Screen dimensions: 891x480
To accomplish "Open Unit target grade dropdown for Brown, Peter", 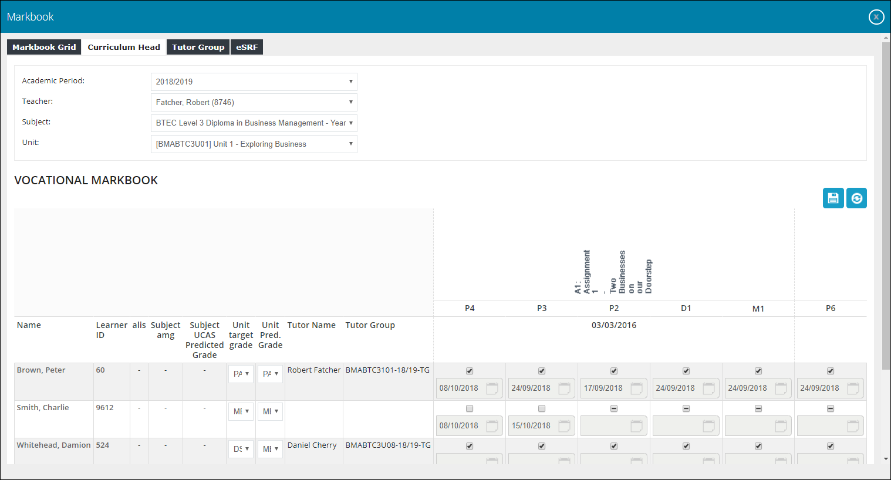I will tap(241, 374).
